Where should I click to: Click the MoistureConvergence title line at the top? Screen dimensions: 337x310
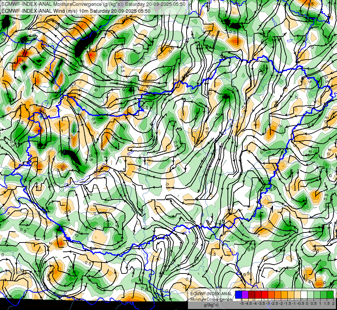[93, 4]
